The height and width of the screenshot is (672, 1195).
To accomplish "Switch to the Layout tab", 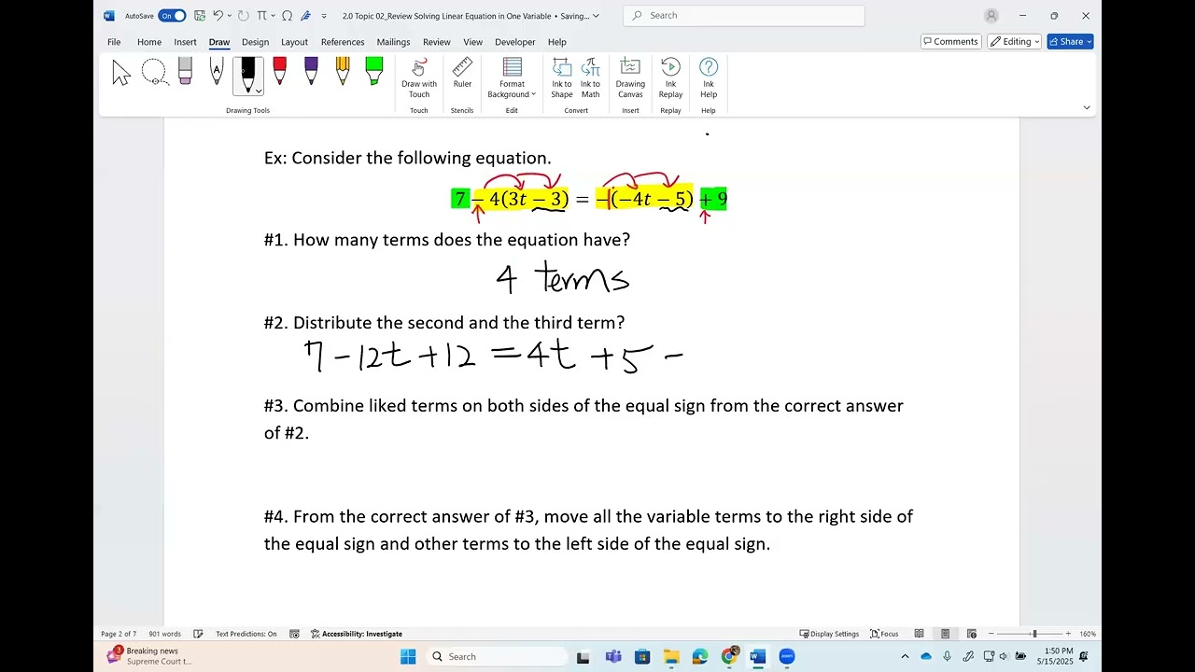I will [x=294, y=42].
